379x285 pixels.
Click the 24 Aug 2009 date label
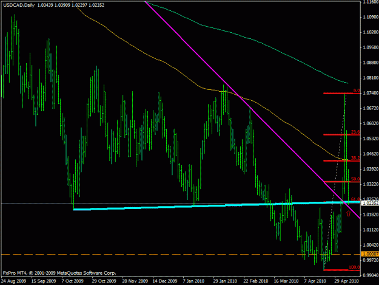tap(13, 281)
